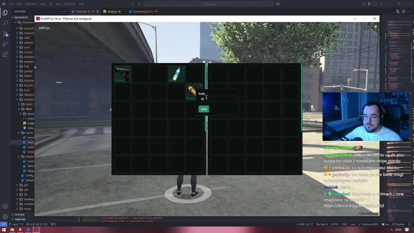Open the Extensions view in activity bar
The image size is (414, 233).
[x=5, y=54]
